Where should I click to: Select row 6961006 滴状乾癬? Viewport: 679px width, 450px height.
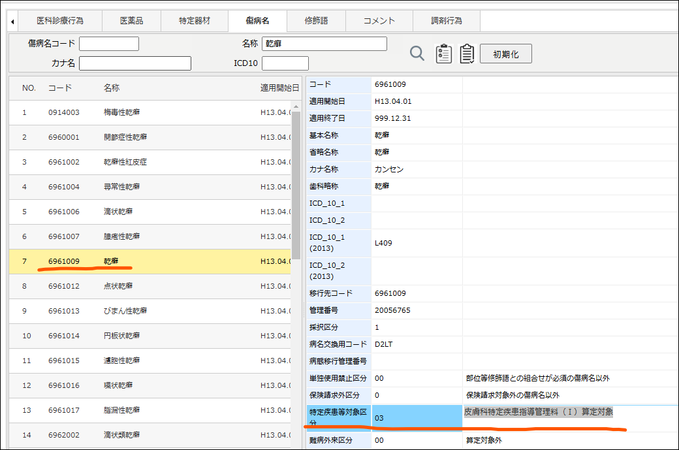coord(150,212)
